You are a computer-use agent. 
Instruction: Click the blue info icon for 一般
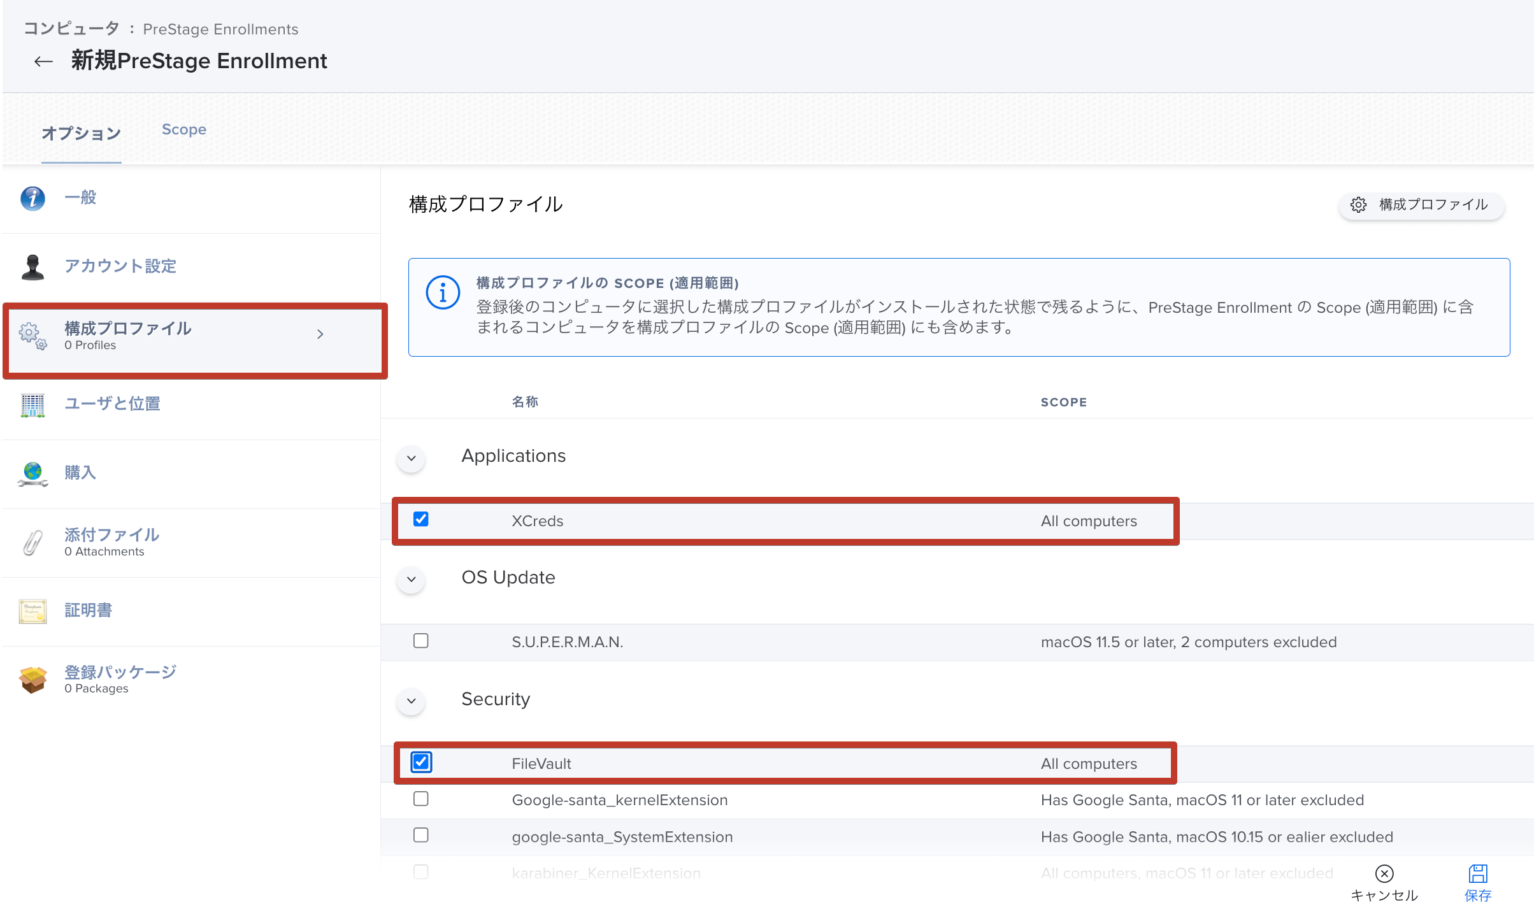pyautogui.click(x=32, y=199)
